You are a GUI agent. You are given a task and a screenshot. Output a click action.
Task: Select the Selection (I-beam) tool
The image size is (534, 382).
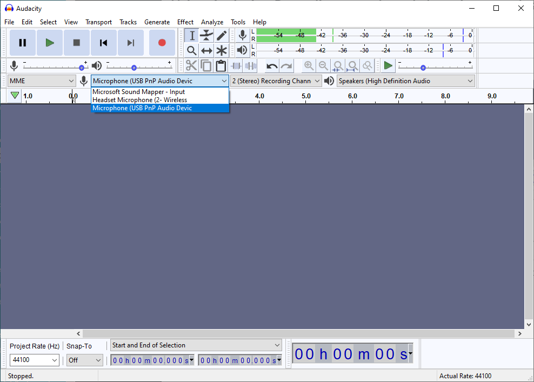(x=192, y=36)
